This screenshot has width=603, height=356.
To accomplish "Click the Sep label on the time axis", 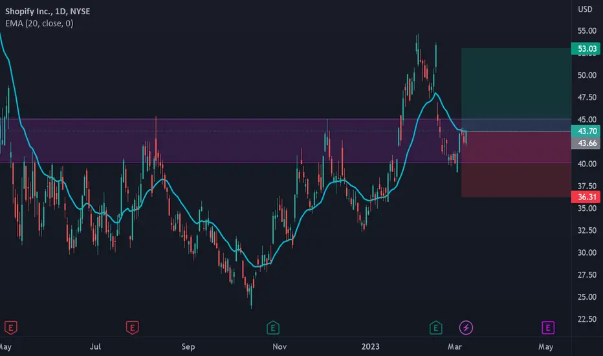I will [188, 347].
